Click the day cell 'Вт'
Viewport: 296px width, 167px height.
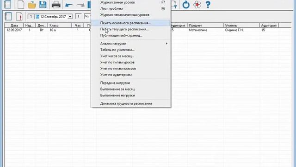[x=42, y=30]
